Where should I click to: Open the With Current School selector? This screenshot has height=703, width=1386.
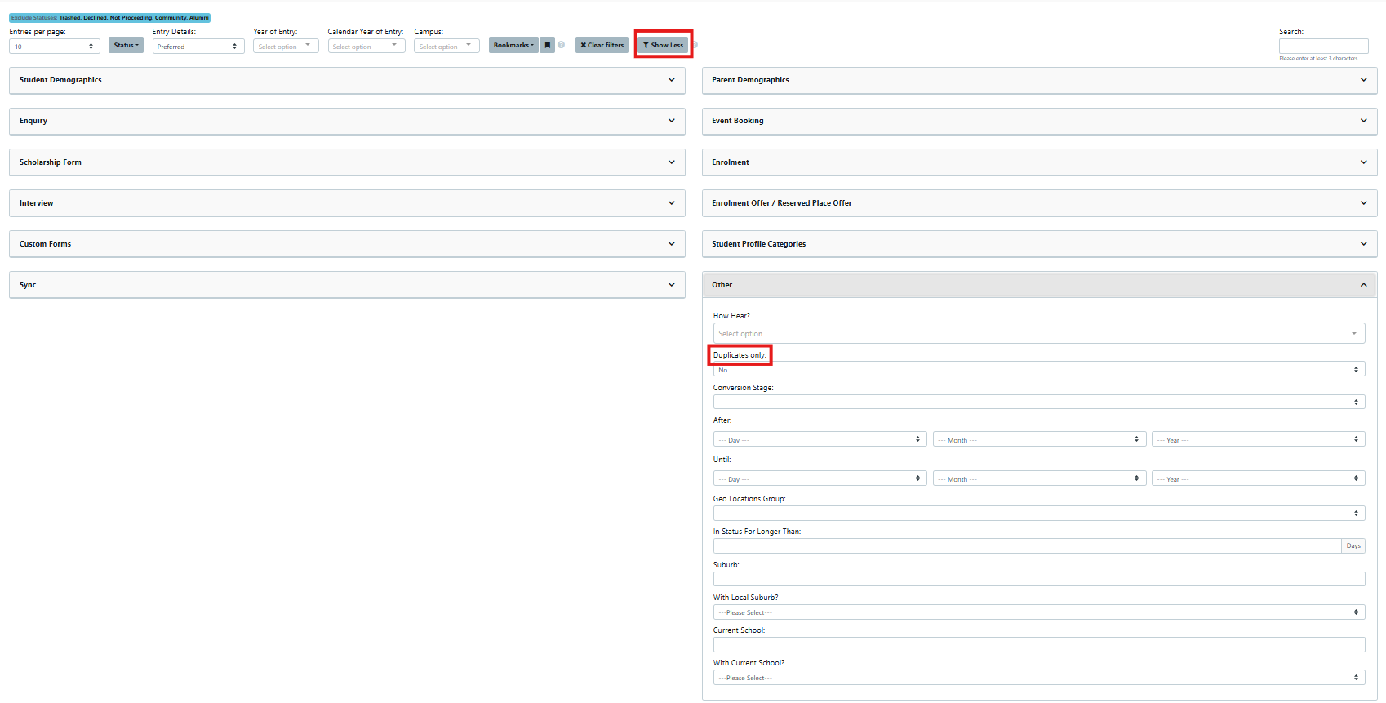pyautogui.click(x=1038, y=678)
